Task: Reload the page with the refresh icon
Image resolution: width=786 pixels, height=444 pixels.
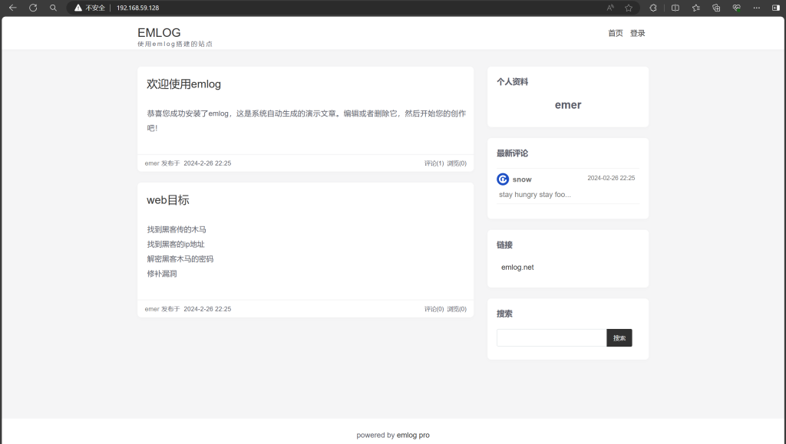Action: [x=33, y=8]
